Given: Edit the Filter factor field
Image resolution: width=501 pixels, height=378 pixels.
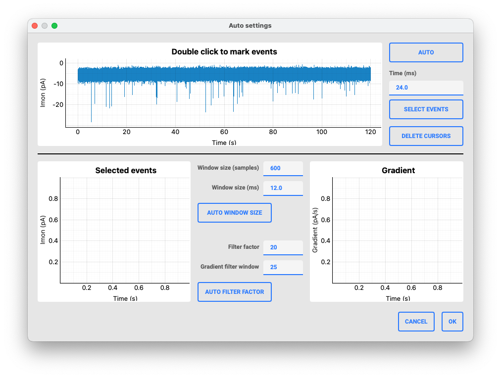Looking at the screenshot, I should [x=283, y=247].
